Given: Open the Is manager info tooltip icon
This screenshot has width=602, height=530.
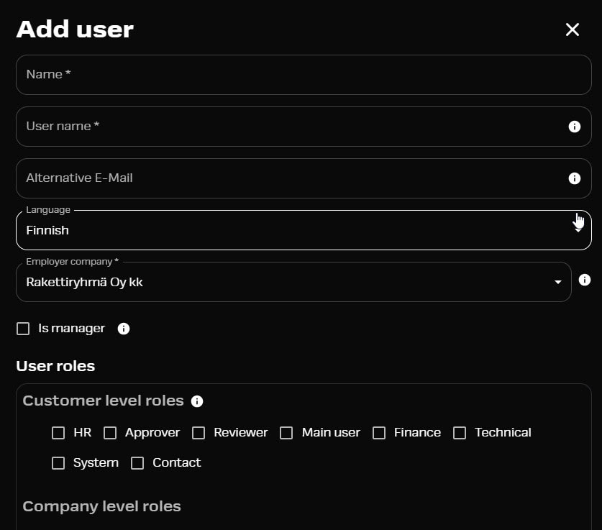Looking at the screenshot, I should 124,329.
